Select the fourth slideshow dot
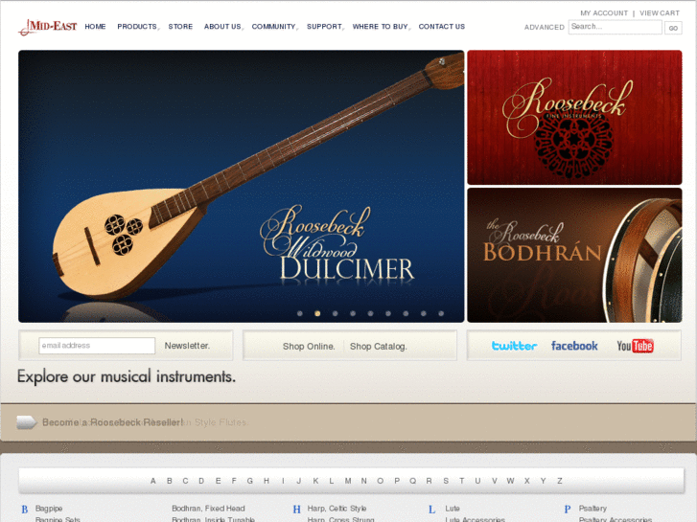The height and width of the screenshot is (522, 697). [x=353, y=313]
